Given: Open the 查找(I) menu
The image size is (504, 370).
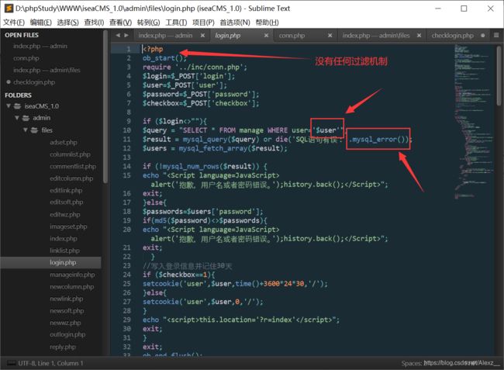Looking at the screenshot, I should click(94, 22).
